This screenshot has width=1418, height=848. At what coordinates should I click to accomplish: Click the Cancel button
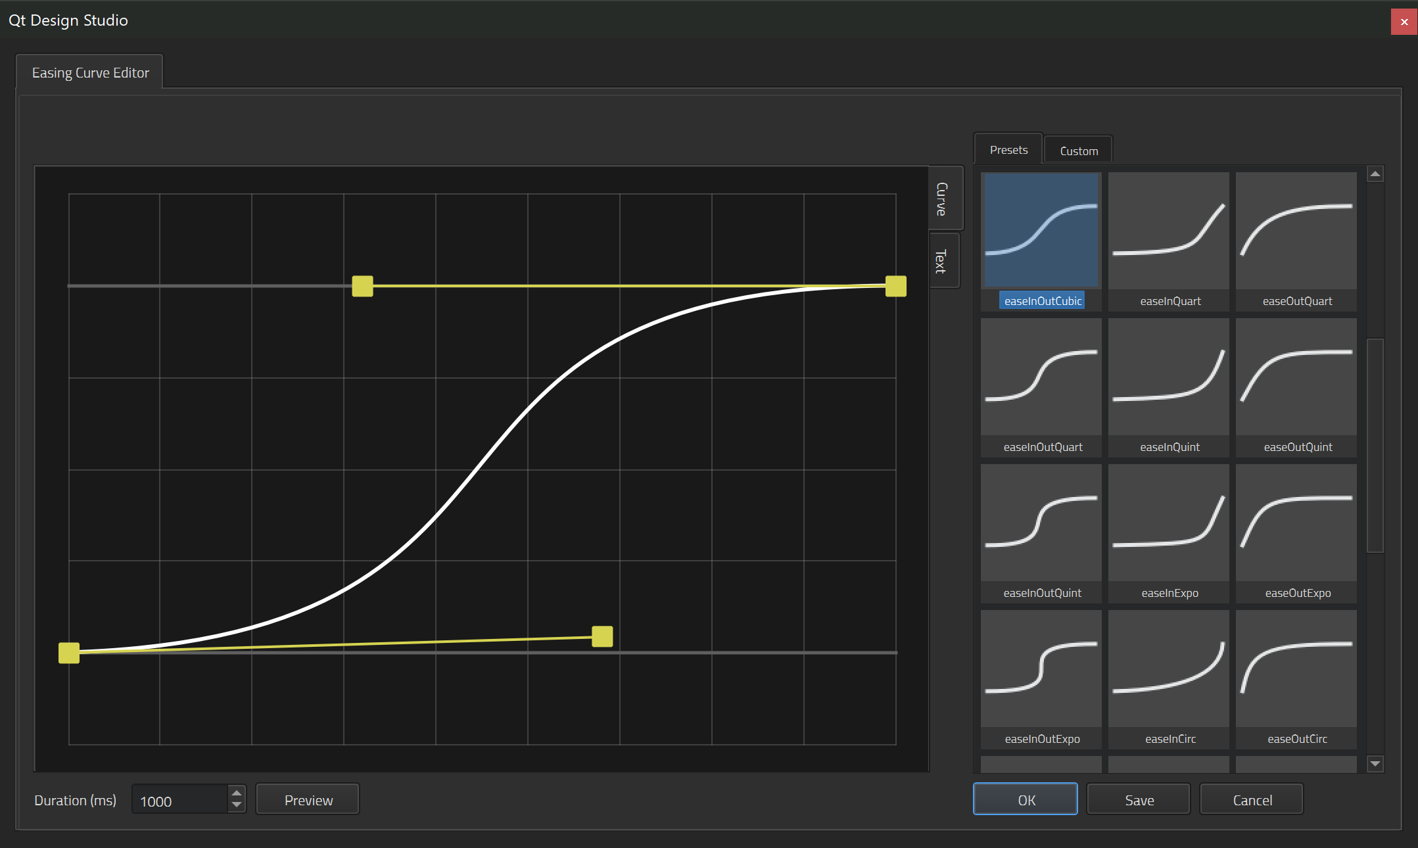tap(1252, 800)
